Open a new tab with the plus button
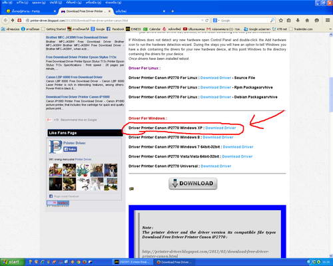Image resolution: width=333 pixels, height=266 pixels. (172, 11)
